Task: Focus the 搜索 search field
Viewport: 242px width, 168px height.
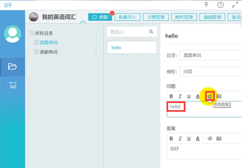Action: pos(132,32)
